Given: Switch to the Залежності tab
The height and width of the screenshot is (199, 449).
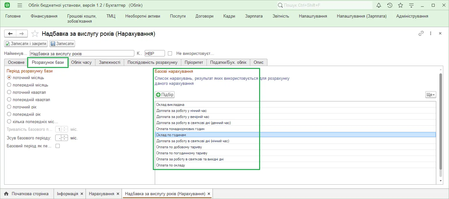Looking at the screenshot, I should click(x=109, y=63).
